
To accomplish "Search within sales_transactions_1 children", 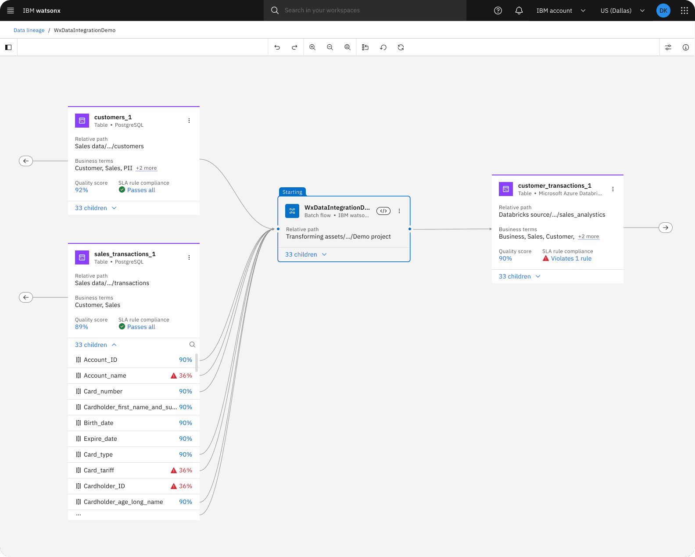I will click(x=192, y=345).
